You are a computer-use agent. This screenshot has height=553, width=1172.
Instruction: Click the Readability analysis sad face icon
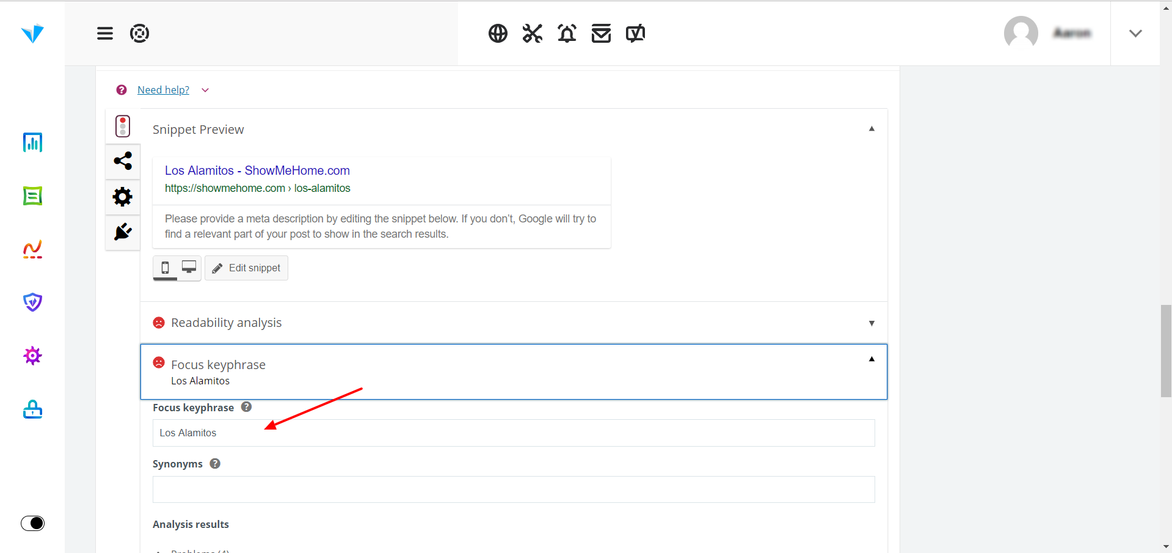pyautogui.click(x=159, y=323)
